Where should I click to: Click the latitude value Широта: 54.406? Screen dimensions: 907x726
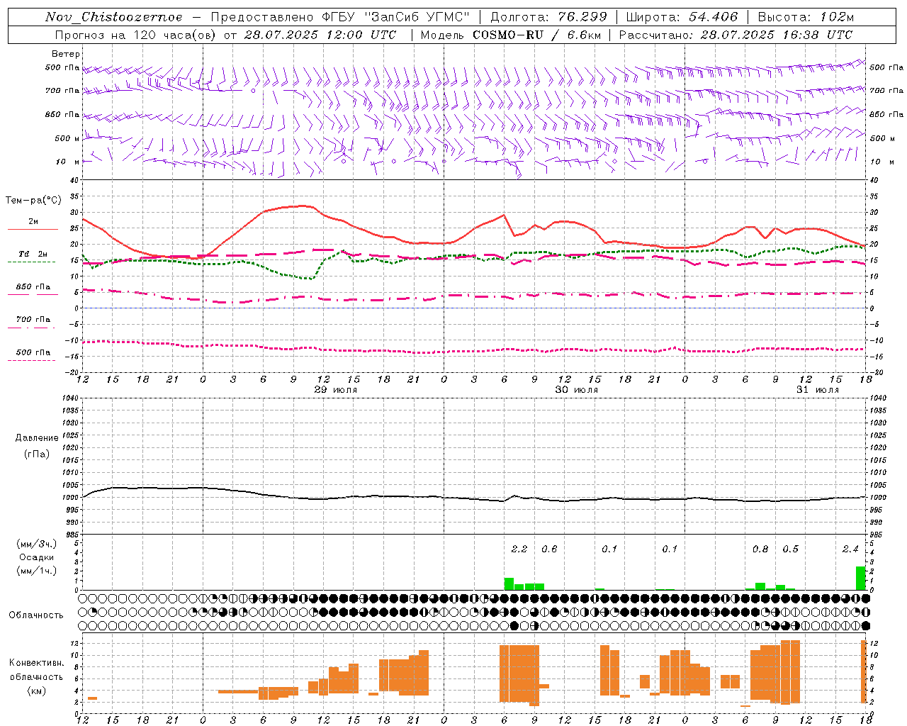682,17
